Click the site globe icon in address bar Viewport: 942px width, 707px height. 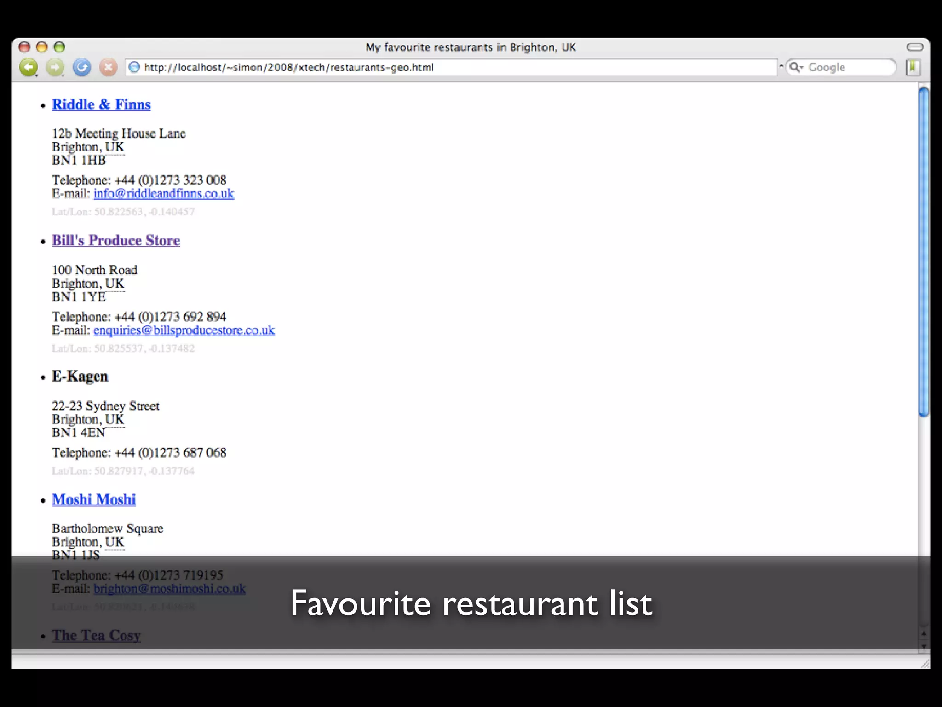click(134, 68)
